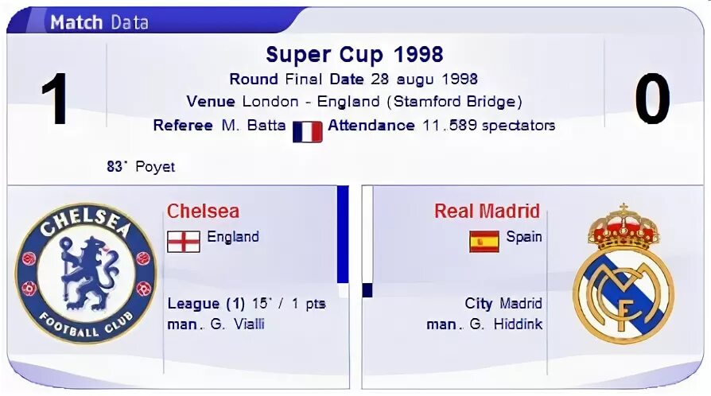Click the England flag icon
The height and width of the screenshot is (396, 711).
click(x=183, y=241)
